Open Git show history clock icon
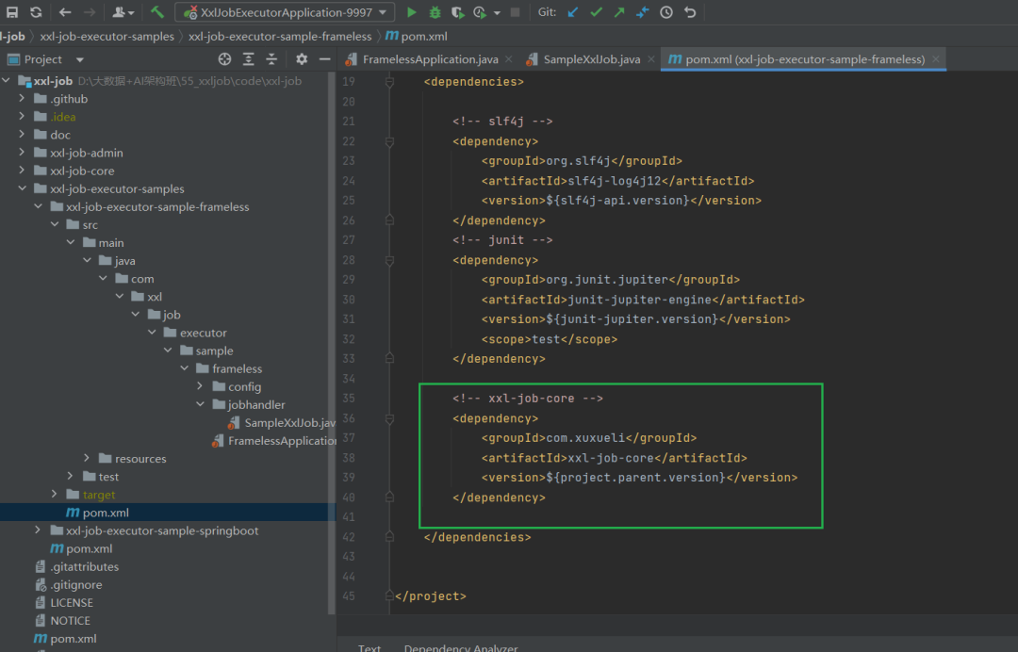Image resolution: width=1018 pixels, height=652 pixels. point(666,12)
